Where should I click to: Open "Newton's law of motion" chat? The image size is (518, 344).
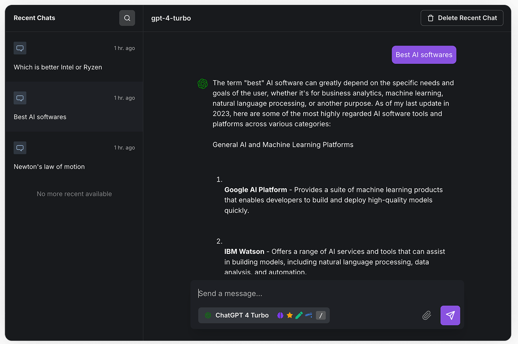49,167
